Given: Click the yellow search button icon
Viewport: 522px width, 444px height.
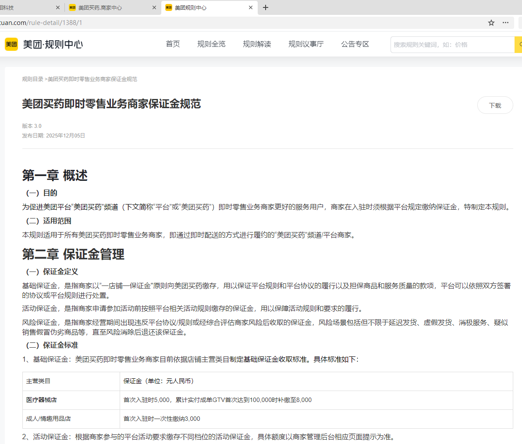Looking at the screenshot, I should tap(518, 45).
